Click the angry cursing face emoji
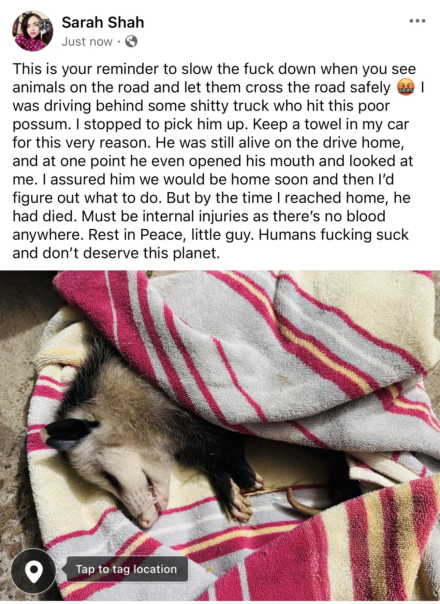440x604 pixels. pyautogui.click(x=406, y=87)
